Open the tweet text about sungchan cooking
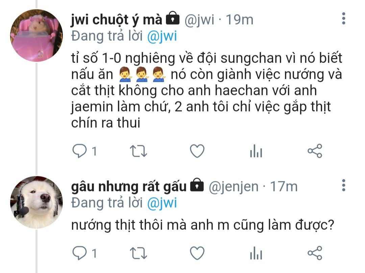 tap(206, 90)
